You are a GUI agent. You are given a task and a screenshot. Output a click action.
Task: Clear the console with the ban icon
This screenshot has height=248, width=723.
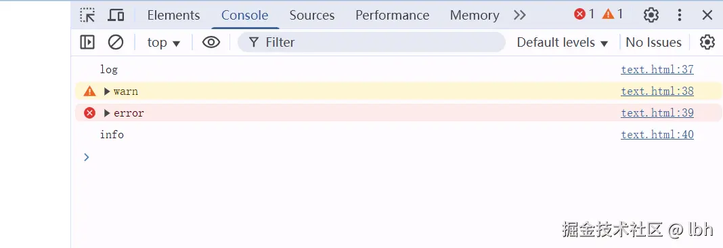click(116, 42)
